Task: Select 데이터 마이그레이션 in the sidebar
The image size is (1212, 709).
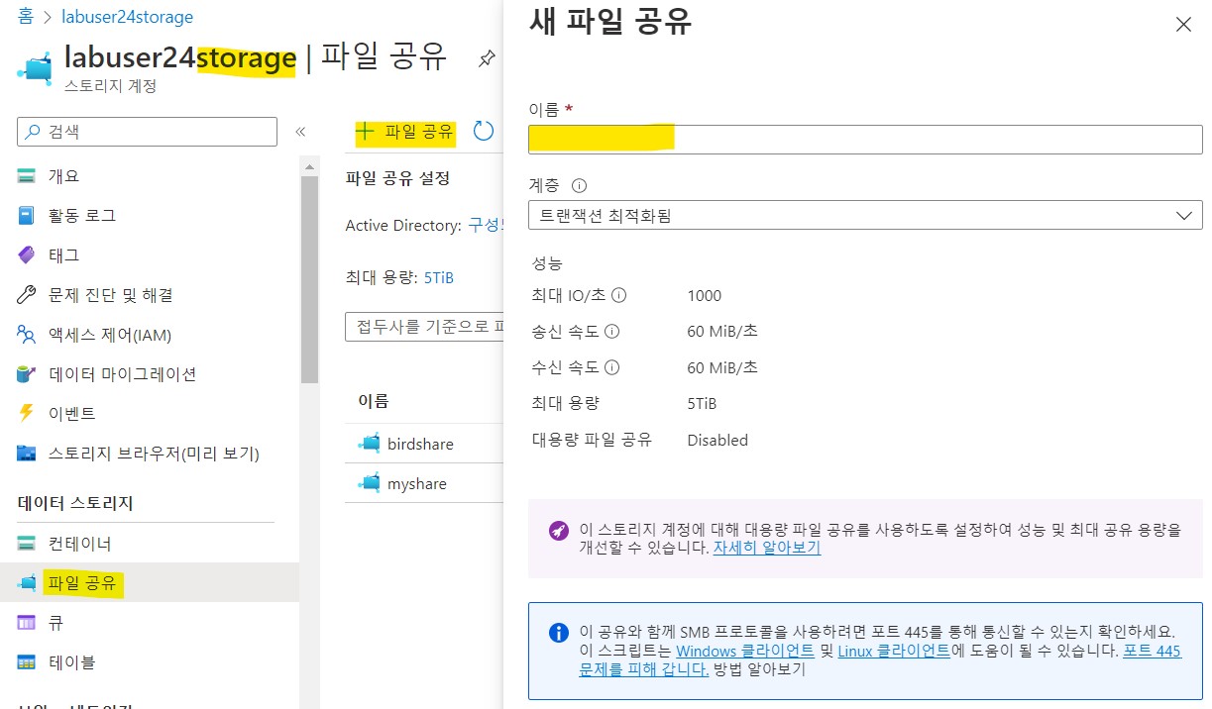Action: pos(150,374)
